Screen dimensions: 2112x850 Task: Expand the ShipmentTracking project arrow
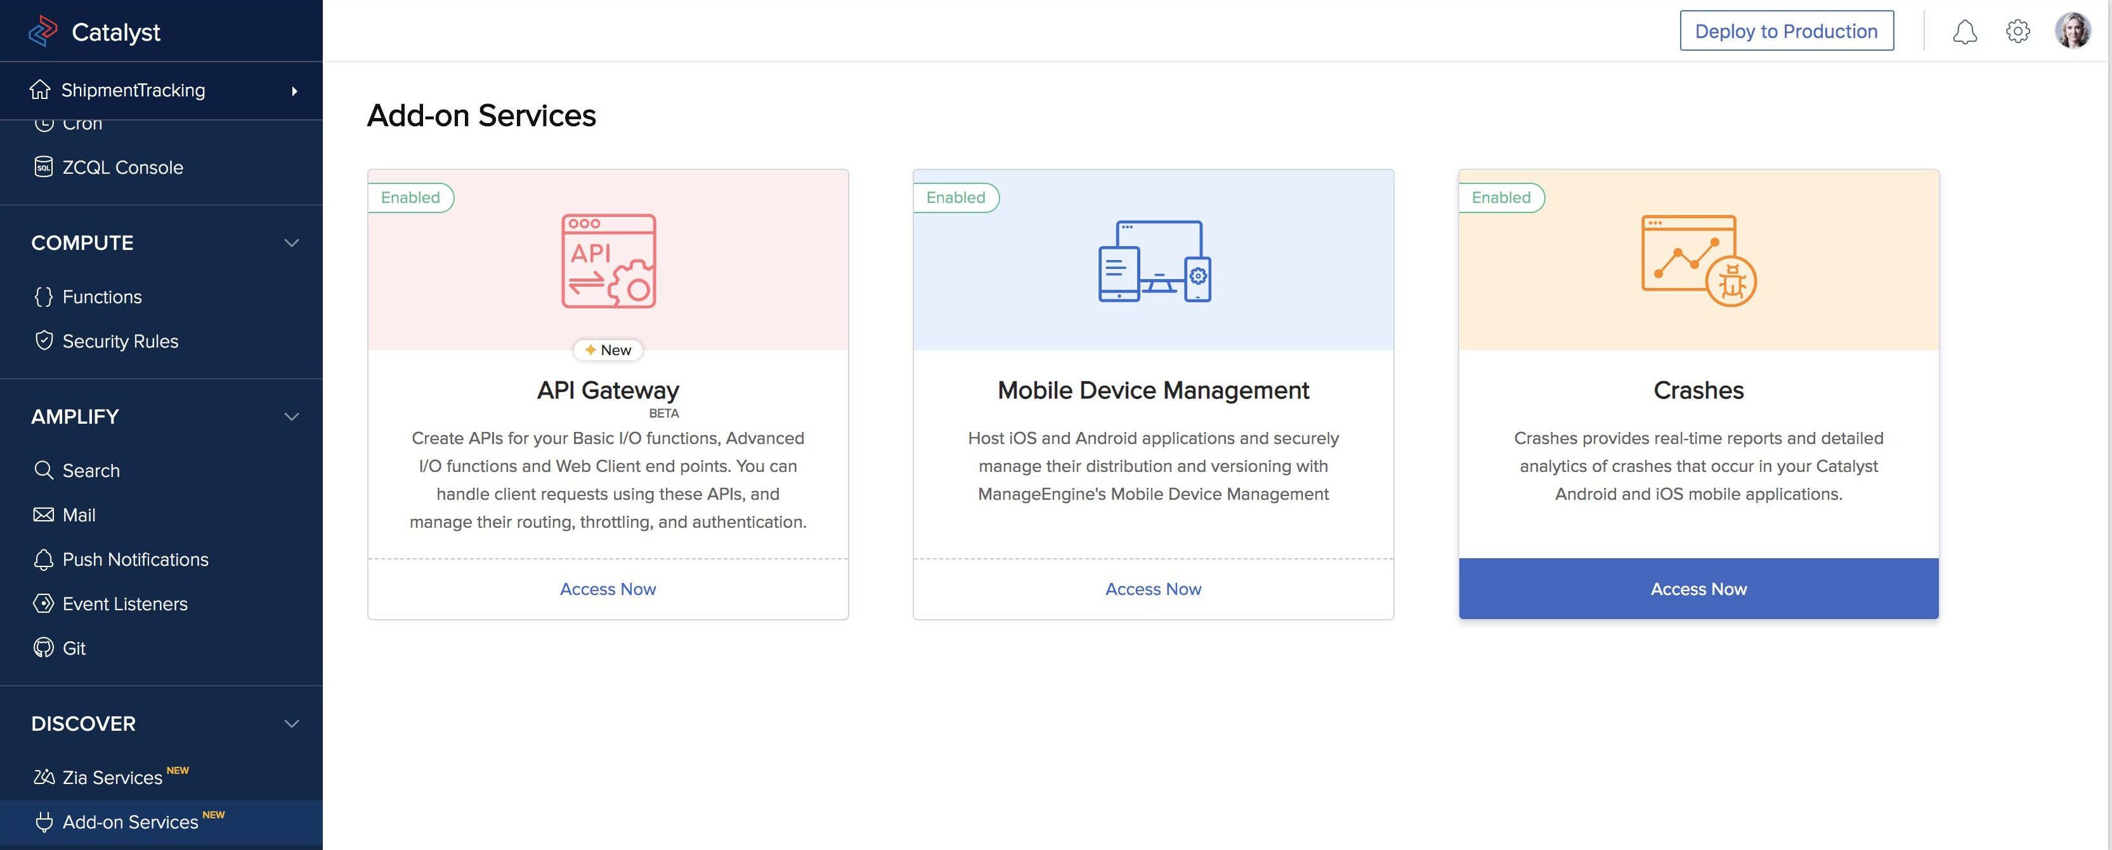294,91
